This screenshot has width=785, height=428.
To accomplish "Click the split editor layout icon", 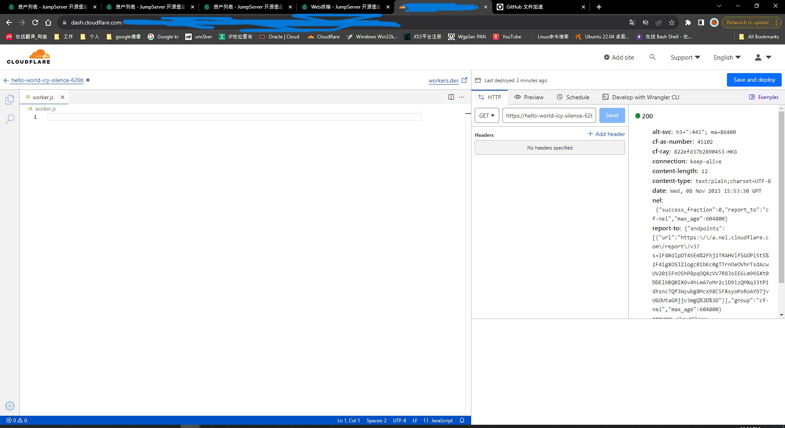I will (x=451, y=97).
